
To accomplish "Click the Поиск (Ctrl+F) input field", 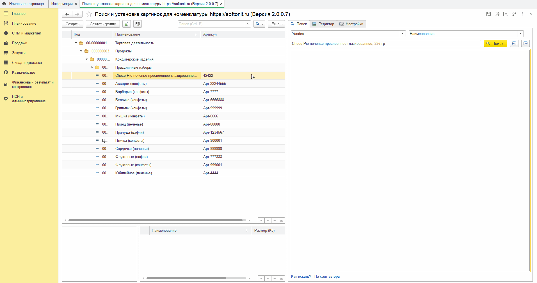I will click(x=211, y=24).
